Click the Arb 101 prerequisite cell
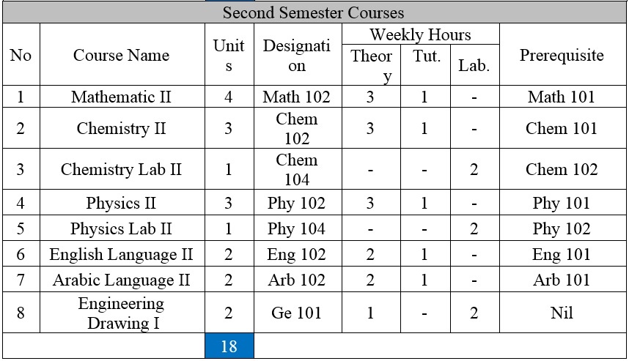The width and height of the screenshot is (629, 361). pos(562,279)
